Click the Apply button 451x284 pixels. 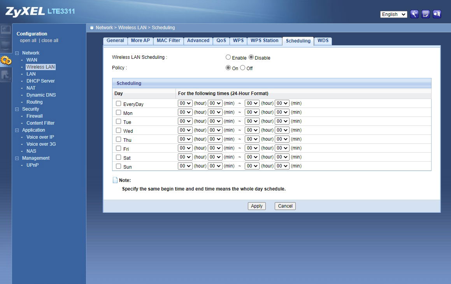256,206
